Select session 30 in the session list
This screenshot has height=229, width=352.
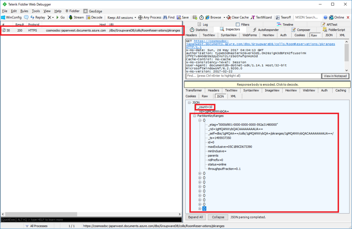click(91, 30)
